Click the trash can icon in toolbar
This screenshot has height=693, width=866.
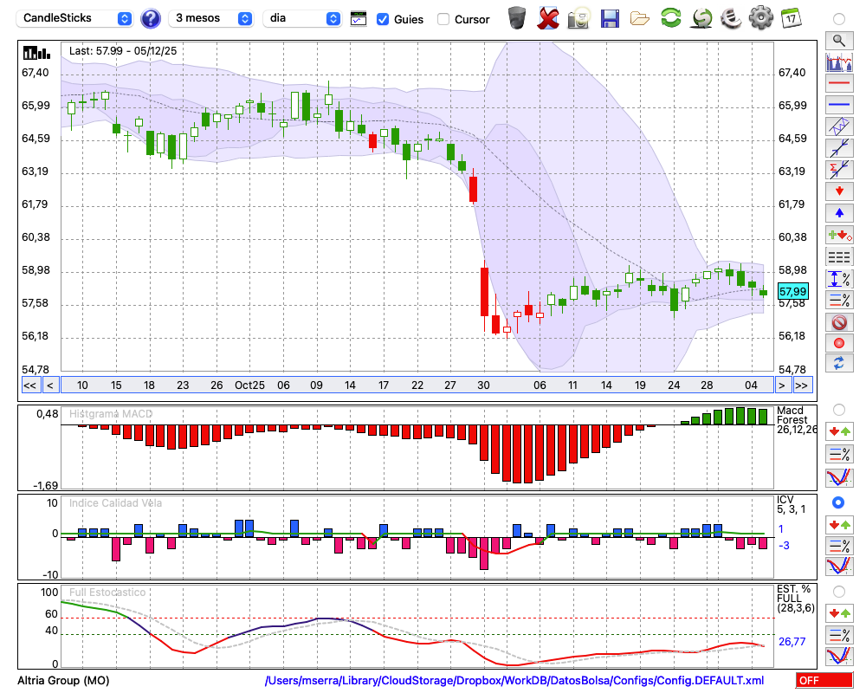(x=517, y=18)
